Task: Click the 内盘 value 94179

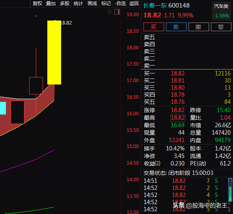Action: point(223,140)
